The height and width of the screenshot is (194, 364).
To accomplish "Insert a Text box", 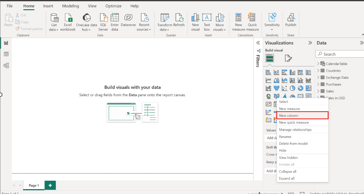I will pyautogui.click(x=207, y=22).
